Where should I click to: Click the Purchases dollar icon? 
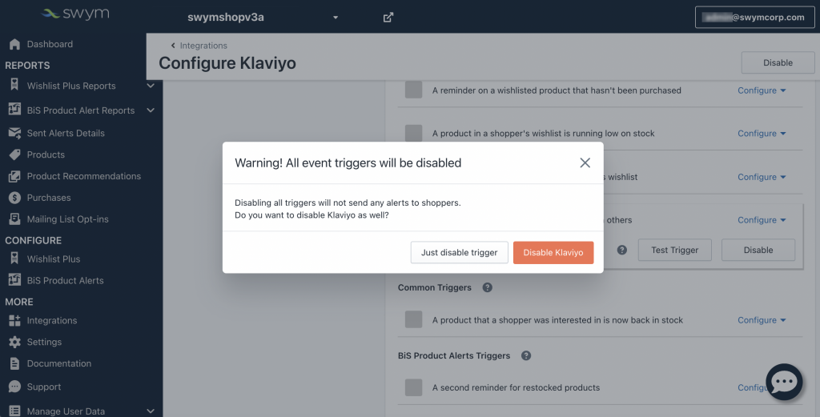click(x=14, y=198)
